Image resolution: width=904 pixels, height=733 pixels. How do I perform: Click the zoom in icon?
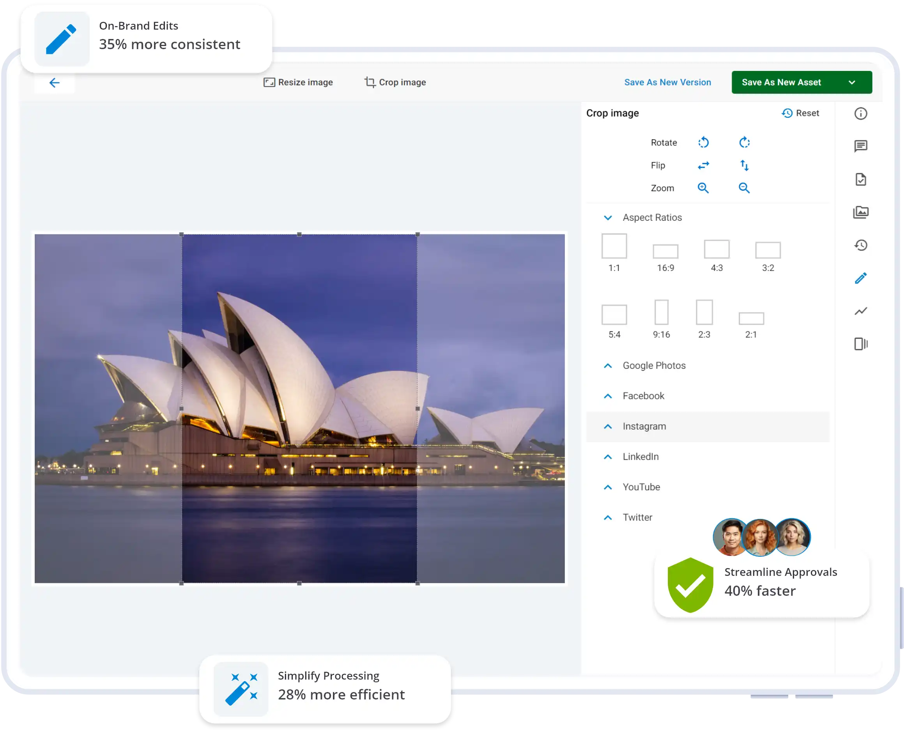pyautogui.click(x=703, y=188)
